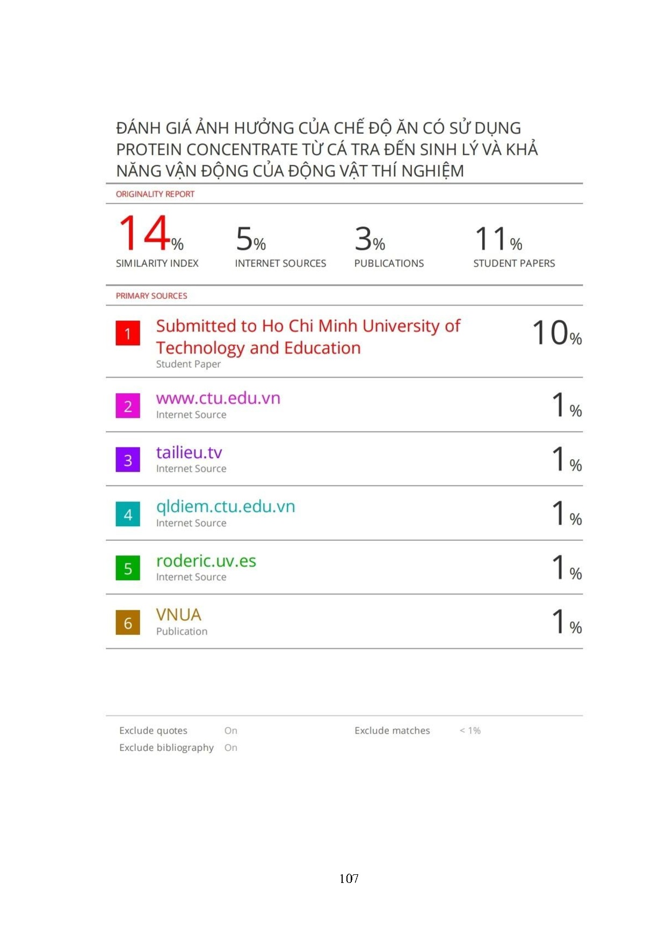Screen dimensions: 666x942
Task: Click the 3% publications value
Action: 370,239
